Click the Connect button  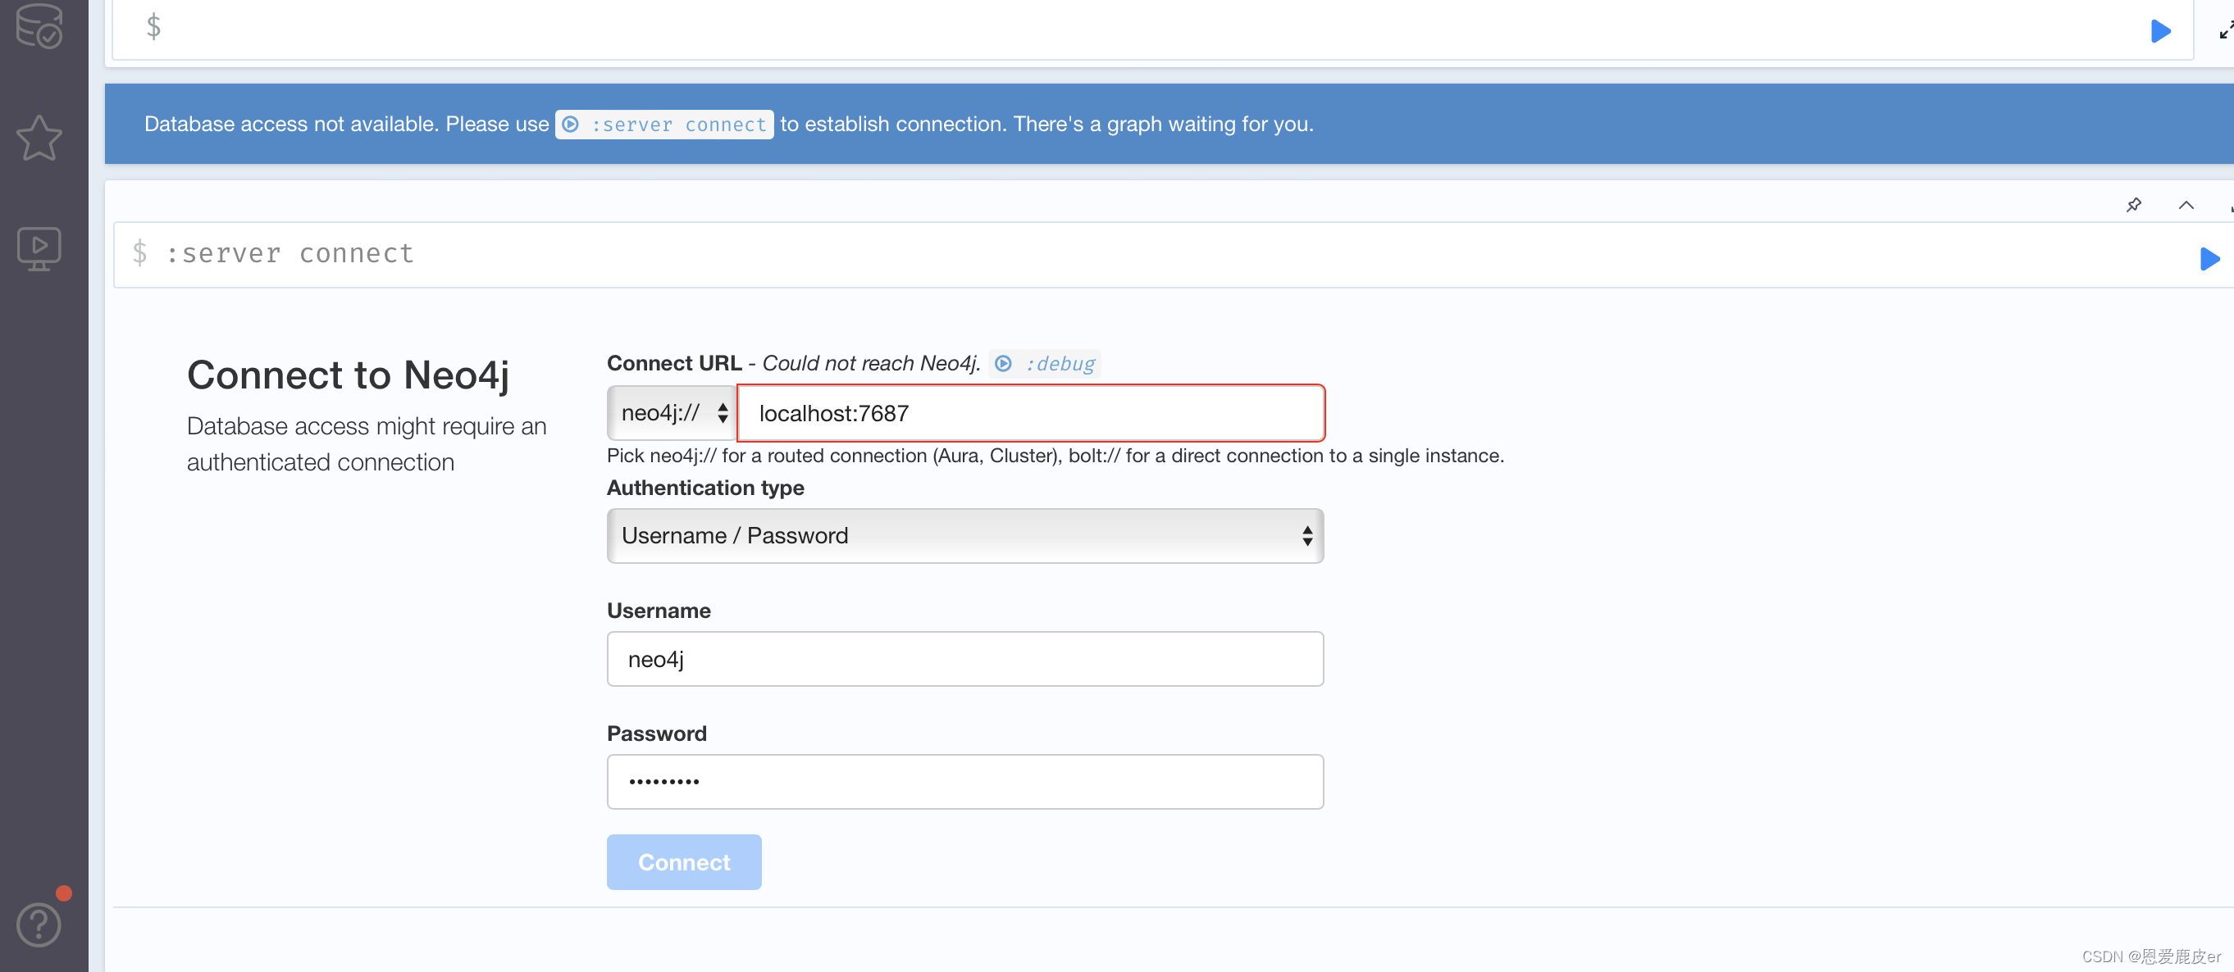click(x=684, y=862)
